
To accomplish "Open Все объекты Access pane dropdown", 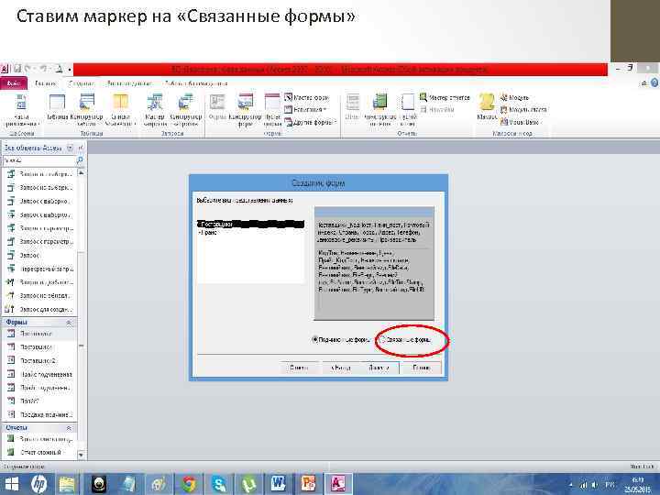I will (71, 148).
